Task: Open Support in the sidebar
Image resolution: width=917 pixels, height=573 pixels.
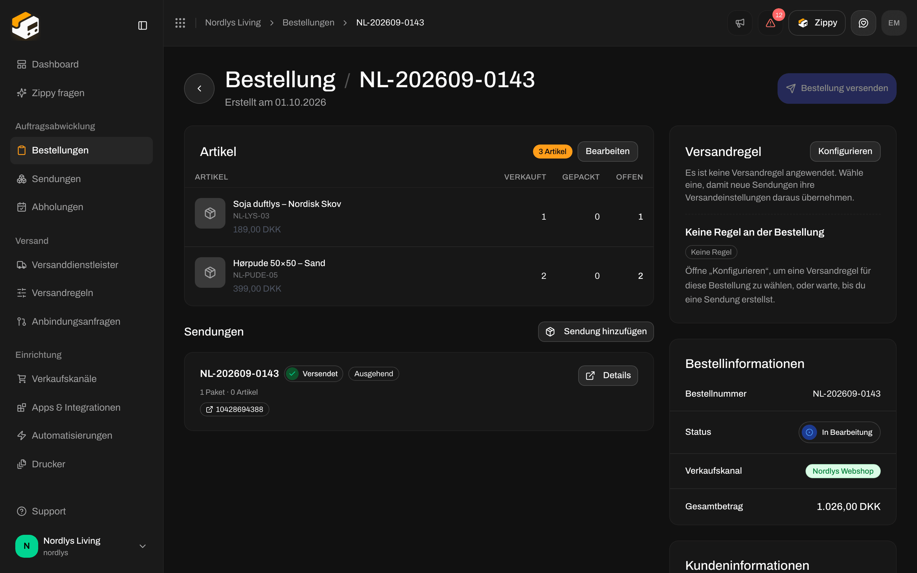Action: (x=82, y=511)
